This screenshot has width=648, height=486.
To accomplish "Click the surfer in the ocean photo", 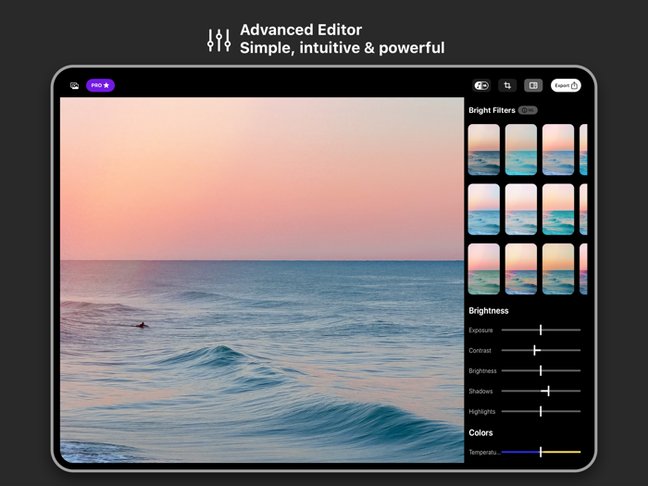I will (x=142, y=325).
